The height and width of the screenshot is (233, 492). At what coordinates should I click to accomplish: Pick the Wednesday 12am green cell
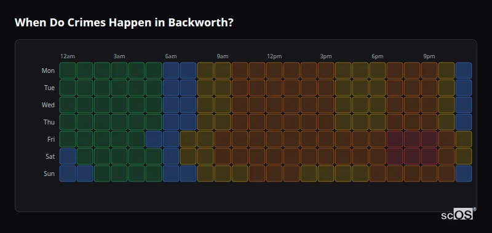tap(68, 105)
